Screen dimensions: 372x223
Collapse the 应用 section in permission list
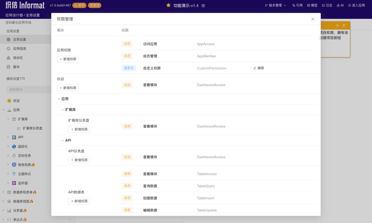coord(59,99)
